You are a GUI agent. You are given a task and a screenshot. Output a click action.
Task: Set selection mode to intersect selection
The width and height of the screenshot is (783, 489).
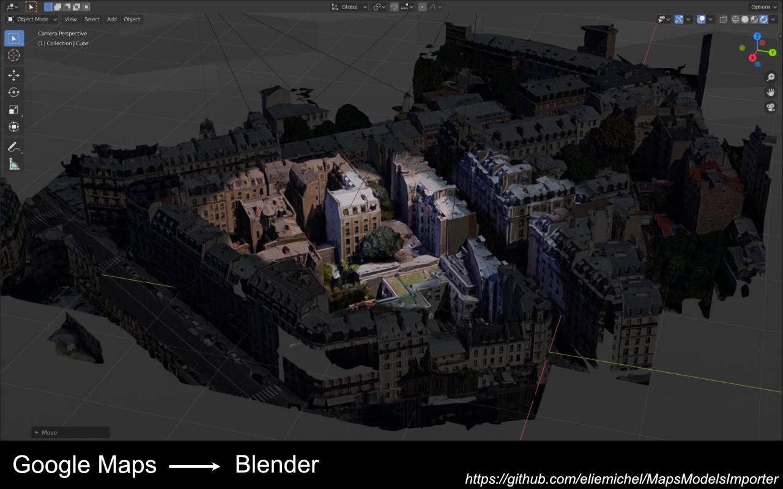[x=86, y=7]
